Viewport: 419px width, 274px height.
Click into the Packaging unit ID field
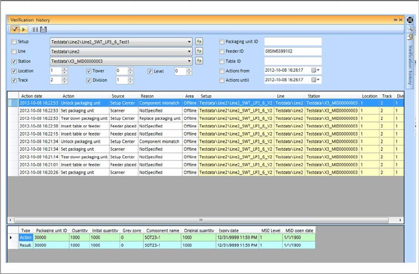click(293, 41)
